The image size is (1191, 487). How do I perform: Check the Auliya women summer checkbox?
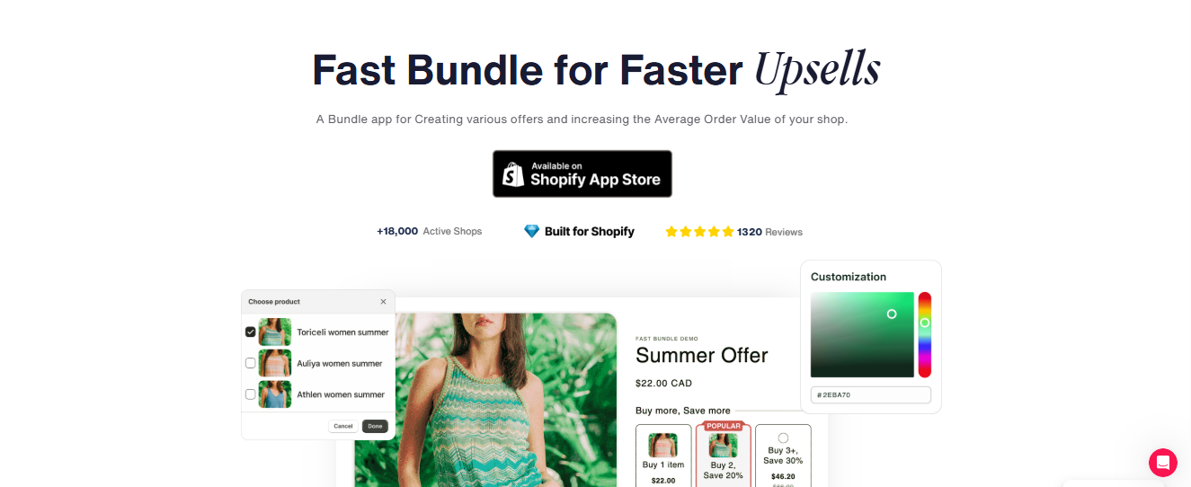click(251, 363)
